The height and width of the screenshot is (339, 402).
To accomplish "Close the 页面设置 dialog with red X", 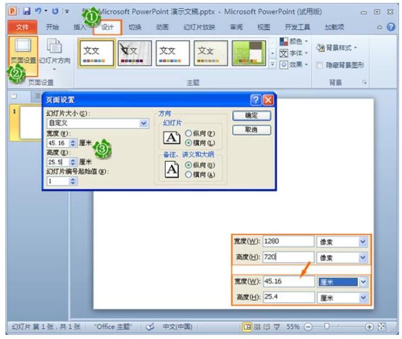I will point(268,100).
